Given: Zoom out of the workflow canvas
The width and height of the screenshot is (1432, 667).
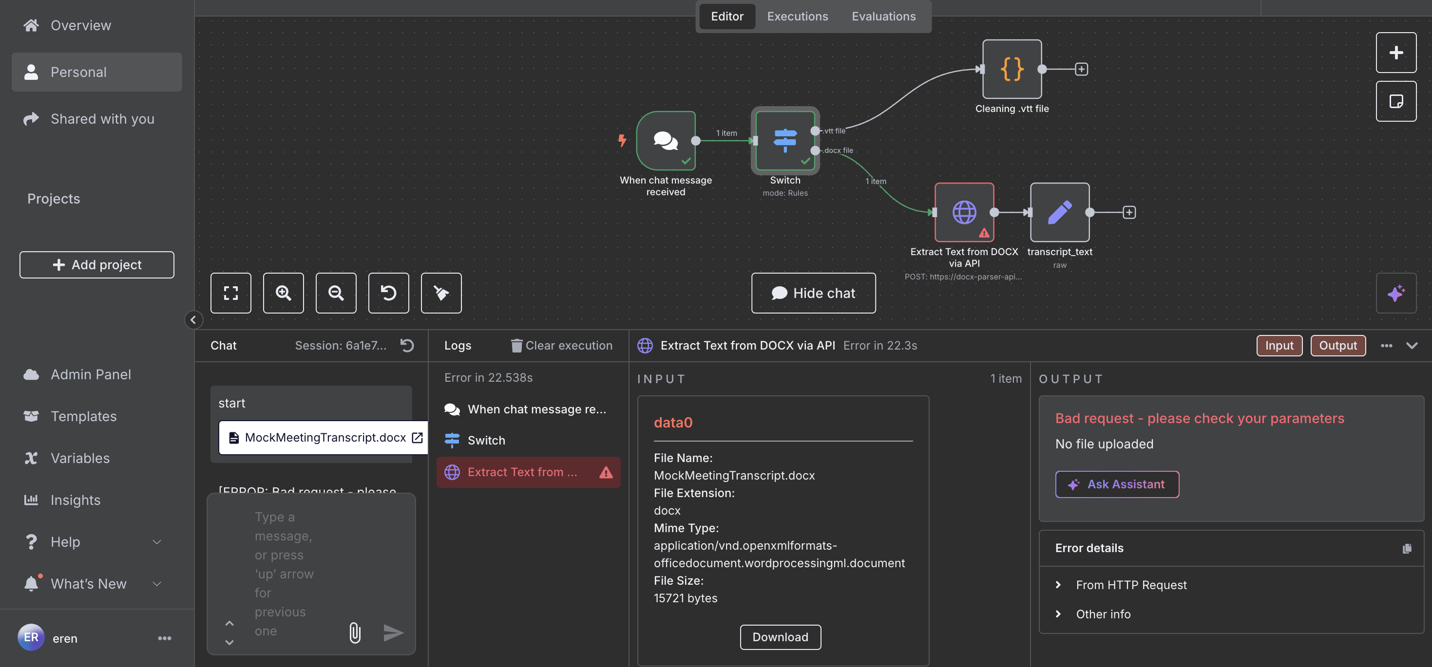Looking at the screenshot, I should click(x=336, y=293).
